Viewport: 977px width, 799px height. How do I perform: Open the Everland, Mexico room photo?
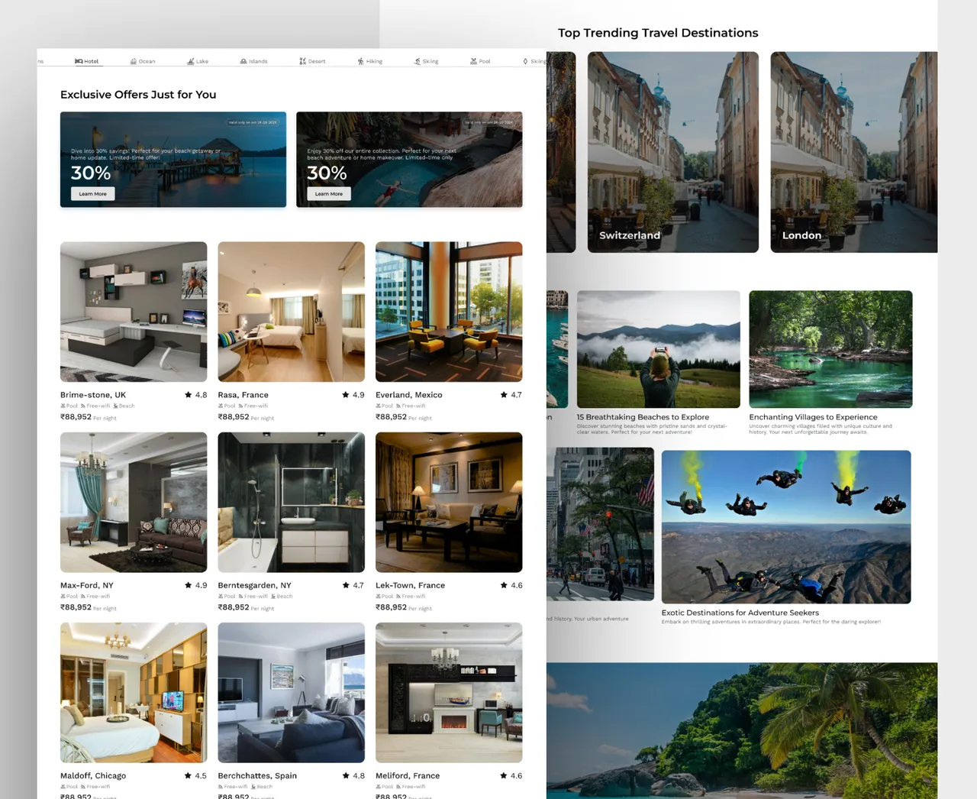pos(449,312)
